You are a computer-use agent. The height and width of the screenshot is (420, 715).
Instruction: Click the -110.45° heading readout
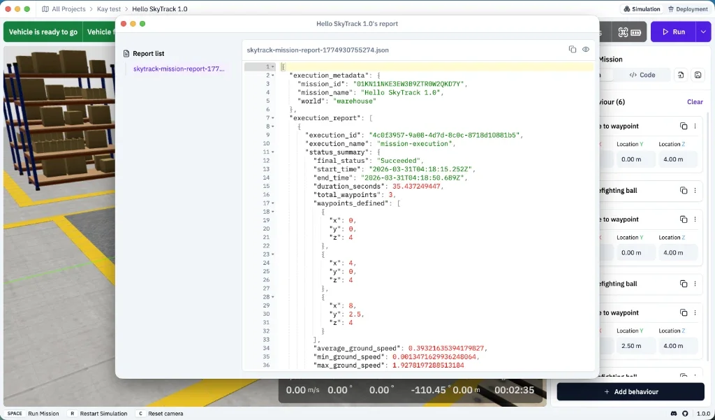point(431,391)
